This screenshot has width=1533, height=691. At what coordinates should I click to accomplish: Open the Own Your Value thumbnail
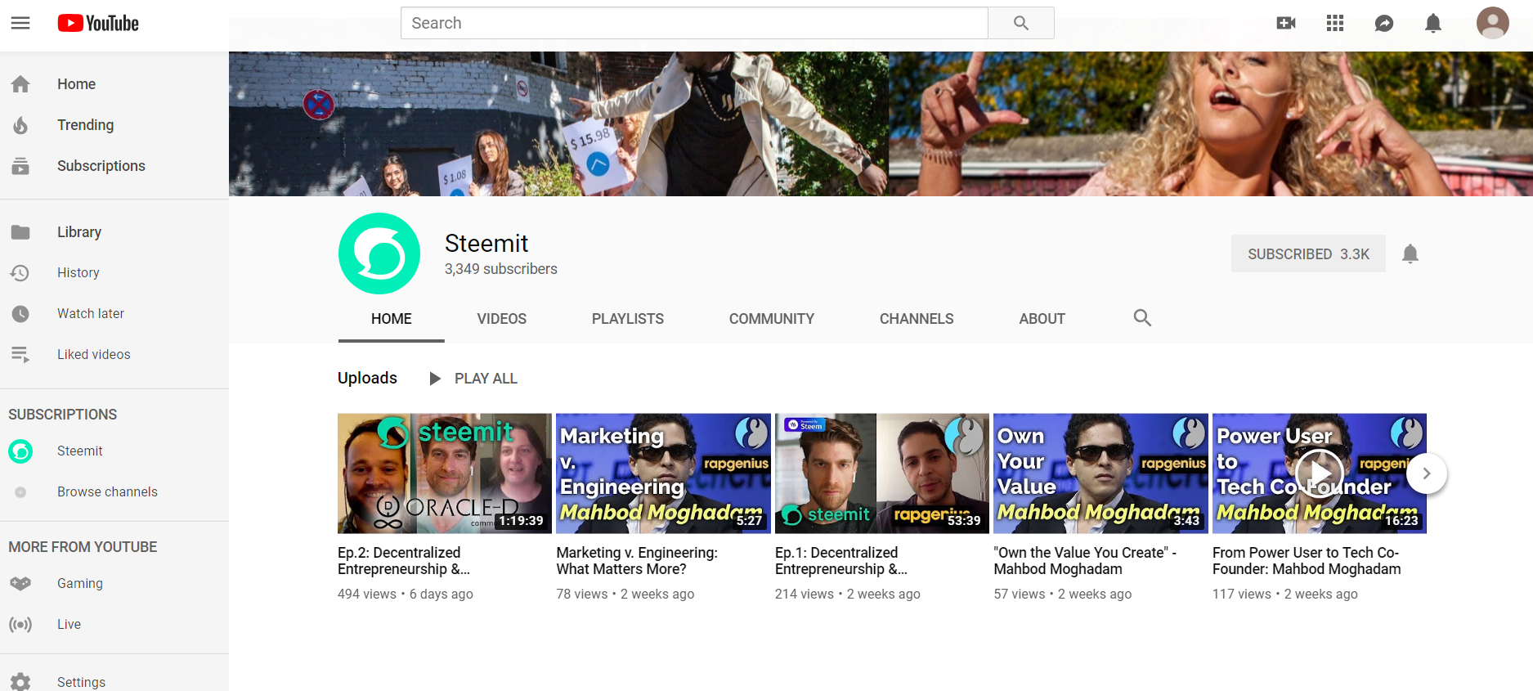(x=1100, y=473)
